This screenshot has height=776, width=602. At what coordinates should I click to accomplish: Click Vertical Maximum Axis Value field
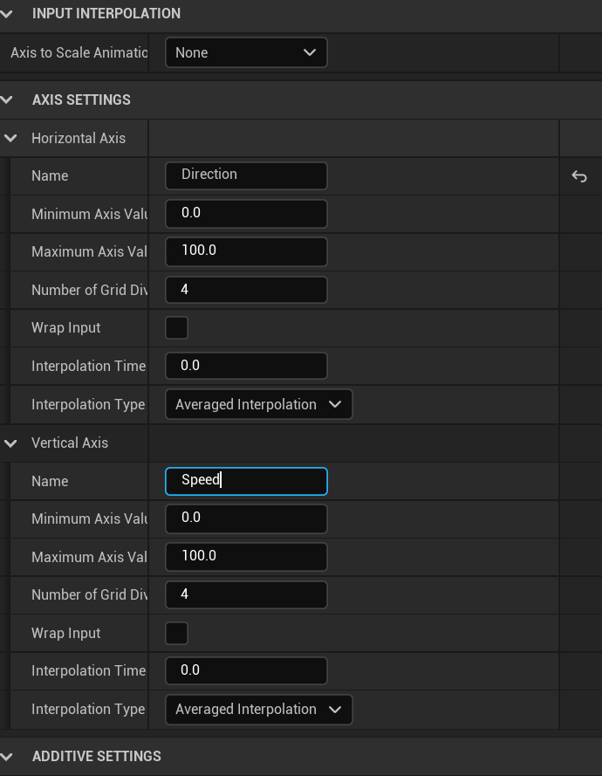[x=246, y=557]
